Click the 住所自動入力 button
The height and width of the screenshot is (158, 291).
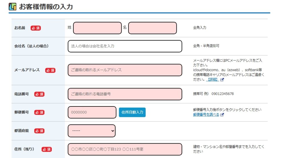132,112
